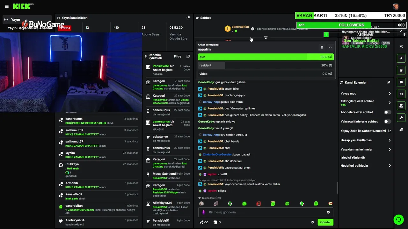Click the camera panel icon above the wrench
This screenshot has height=229, width=408.
pos(401,106)
